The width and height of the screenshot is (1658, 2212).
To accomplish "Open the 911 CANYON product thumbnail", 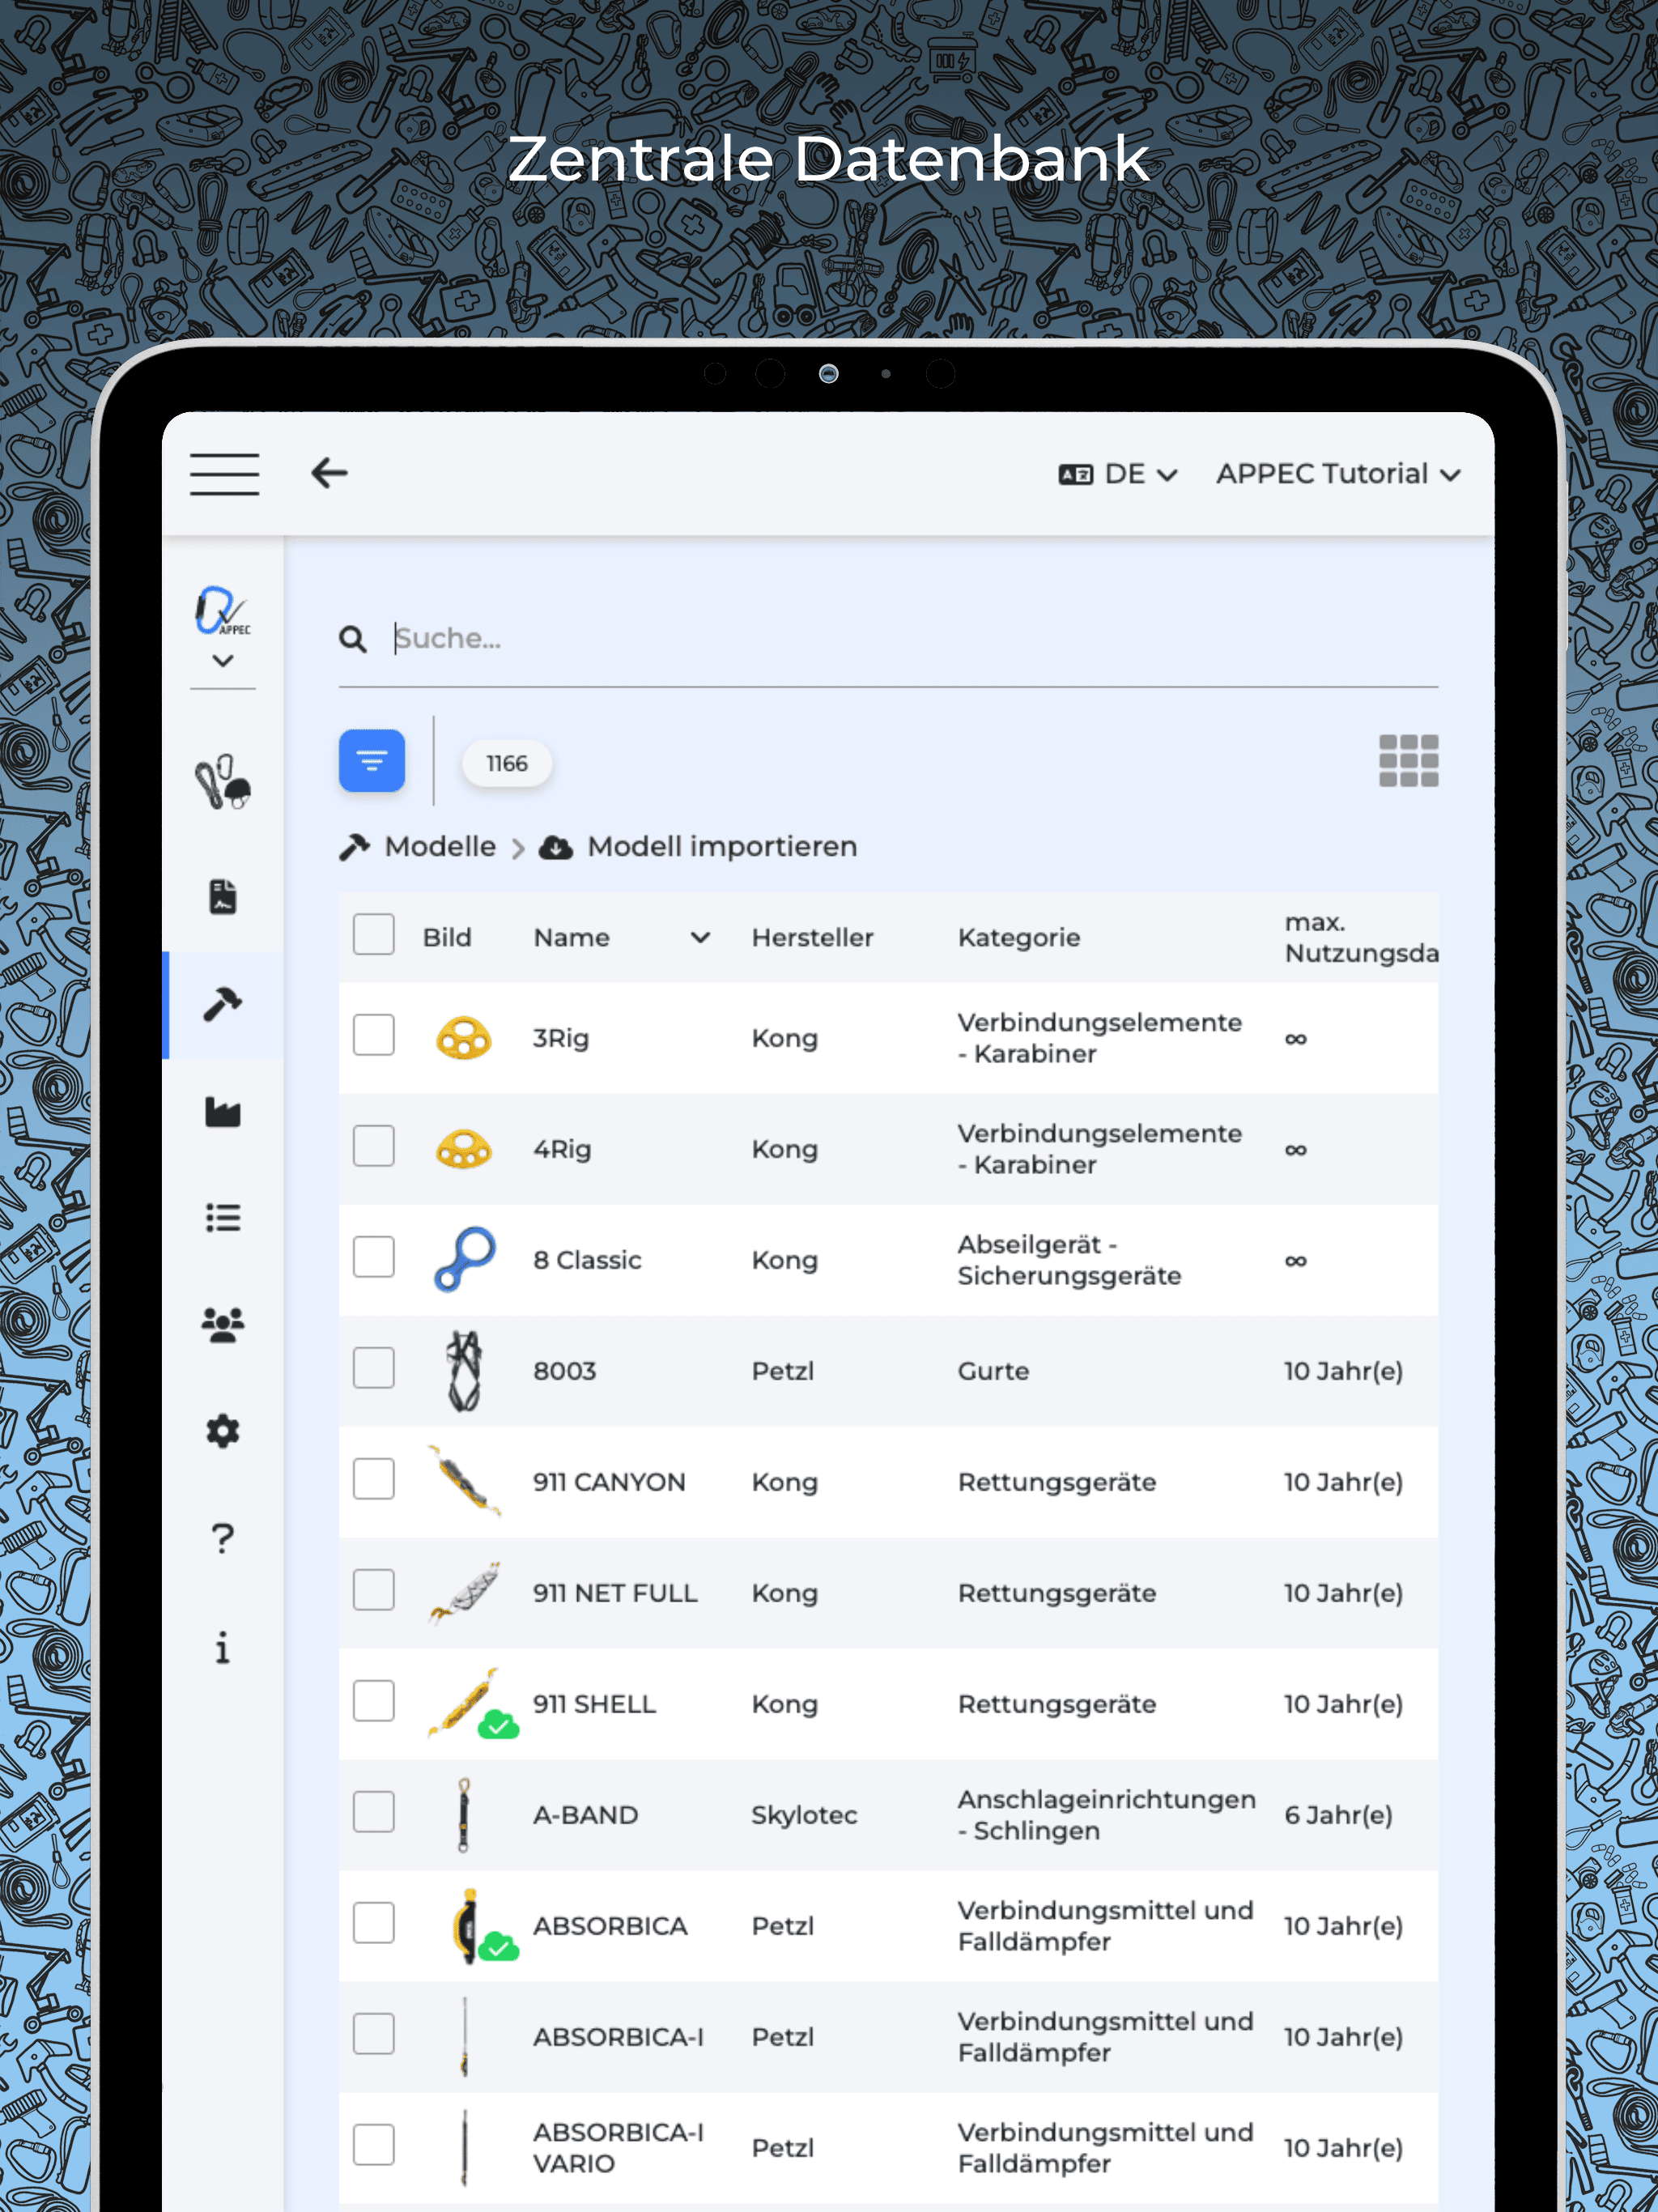I will [464, 1481].
